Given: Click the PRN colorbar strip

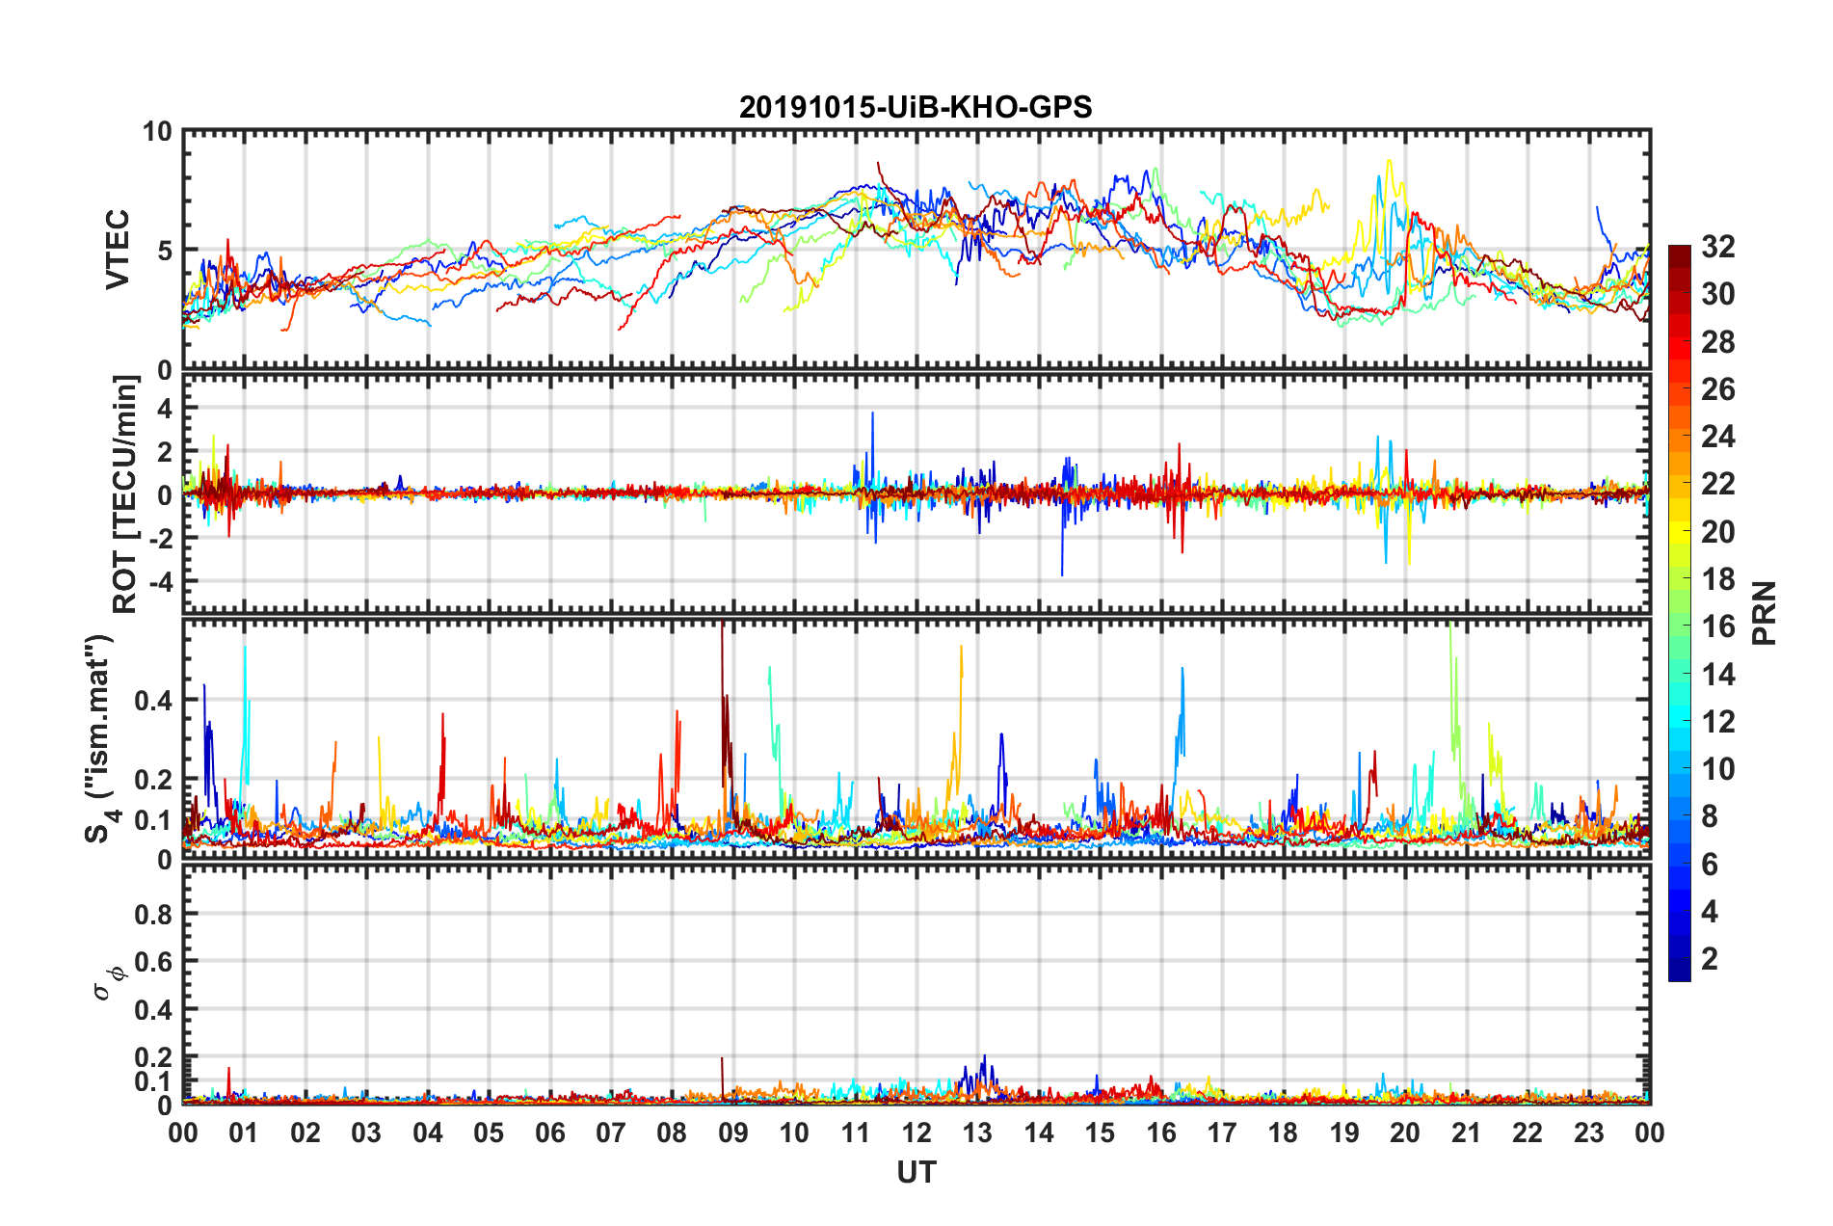Looking at the screenshot, I should point(1680,613).
